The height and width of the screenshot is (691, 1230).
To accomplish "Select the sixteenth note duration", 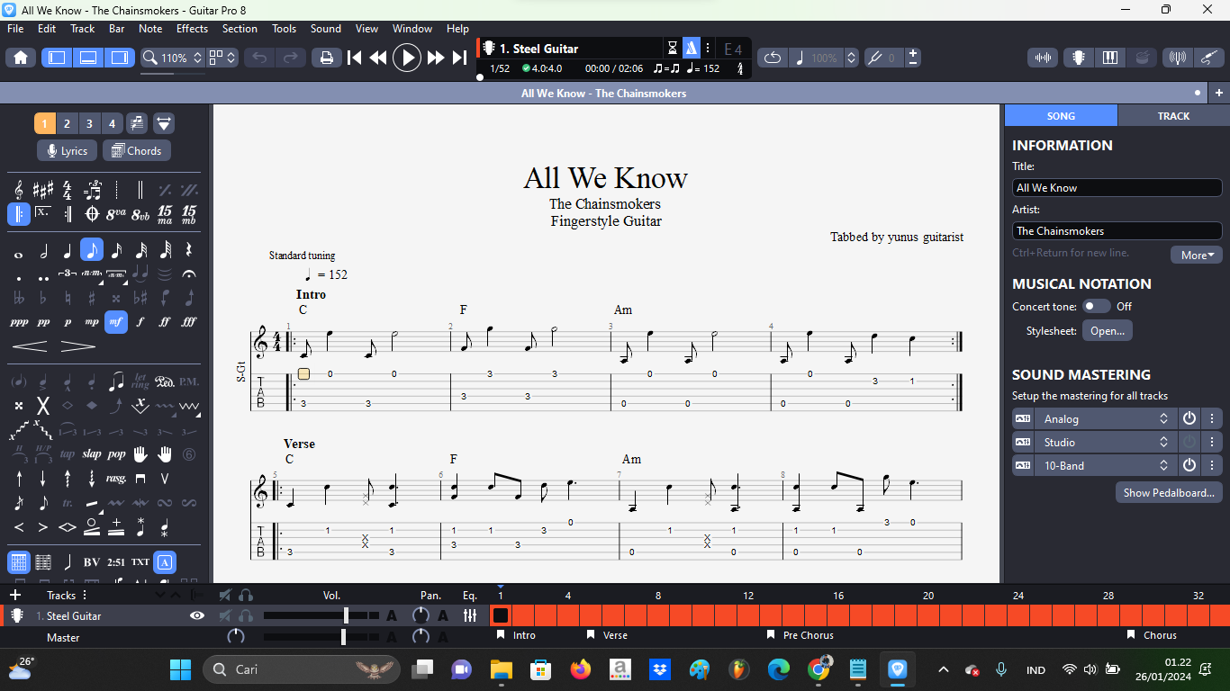I will (116, 250).
